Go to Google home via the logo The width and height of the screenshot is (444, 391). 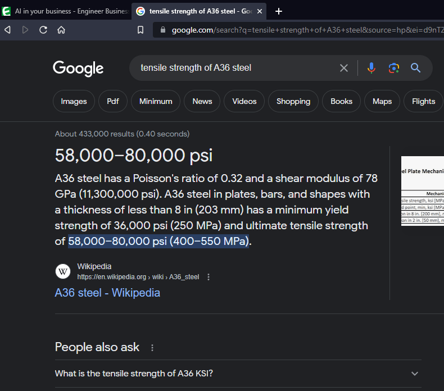[x=78, y=68]
